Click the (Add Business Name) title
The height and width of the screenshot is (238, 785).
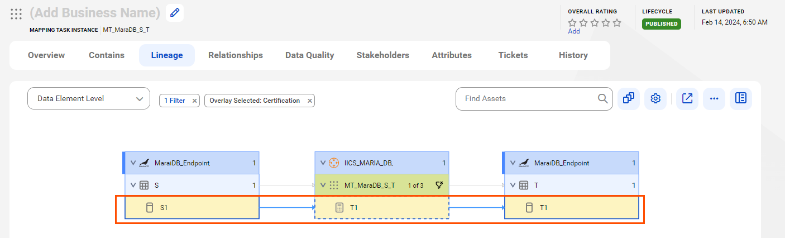point(95,13)
